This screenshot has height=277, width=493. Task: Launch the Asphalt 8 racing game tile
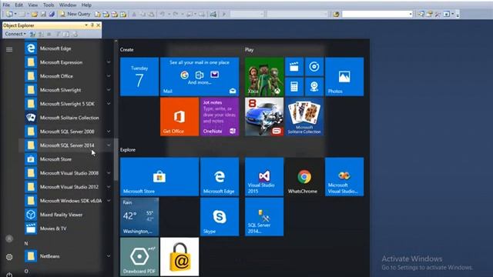click(x=264, y=117)
